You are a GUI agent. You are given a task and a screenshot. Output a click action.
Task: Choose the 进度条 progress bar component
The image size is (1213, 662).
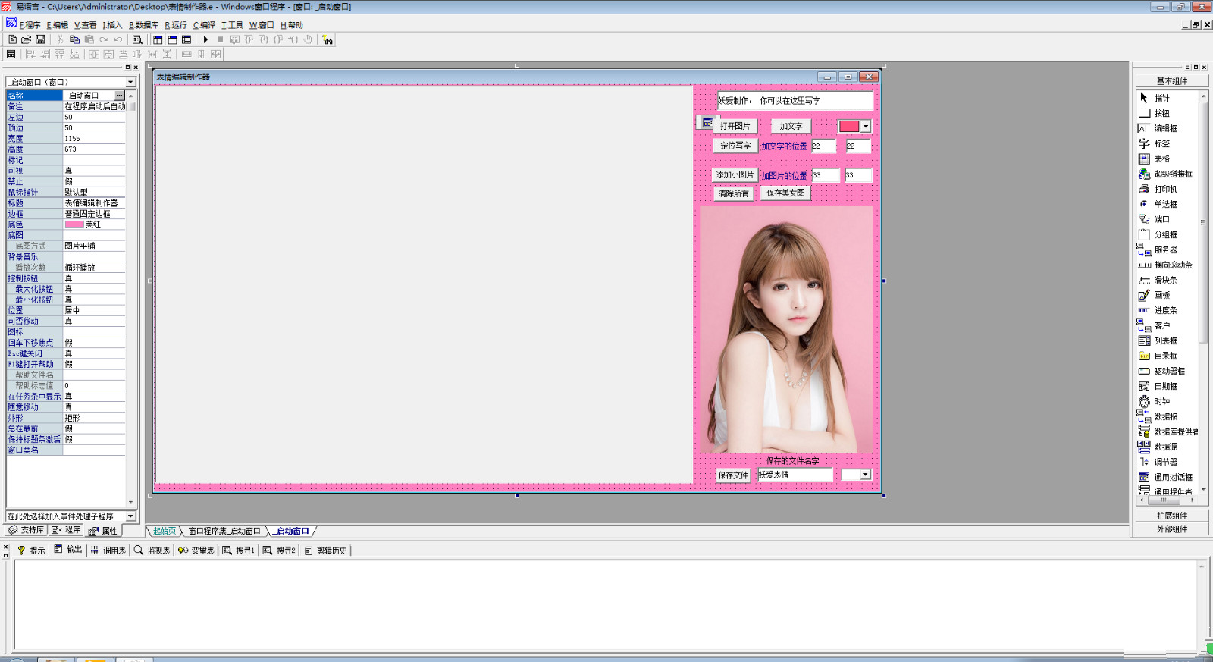tap(1164, 310)
